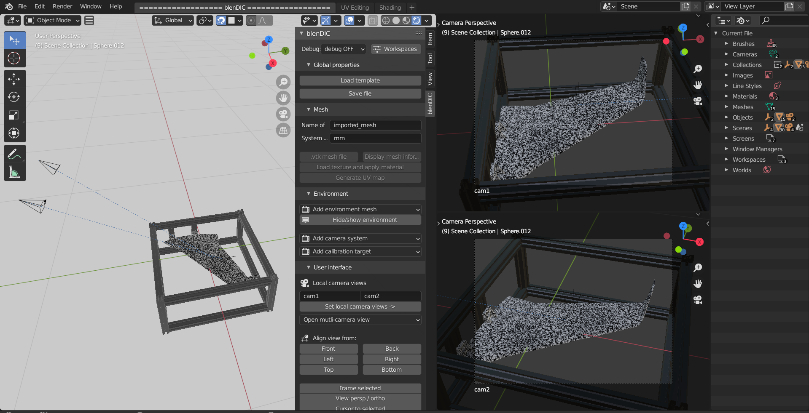809x413 pixels.
Task: Toggle snapping magnet in the viewport header
Action: [221, 20]
